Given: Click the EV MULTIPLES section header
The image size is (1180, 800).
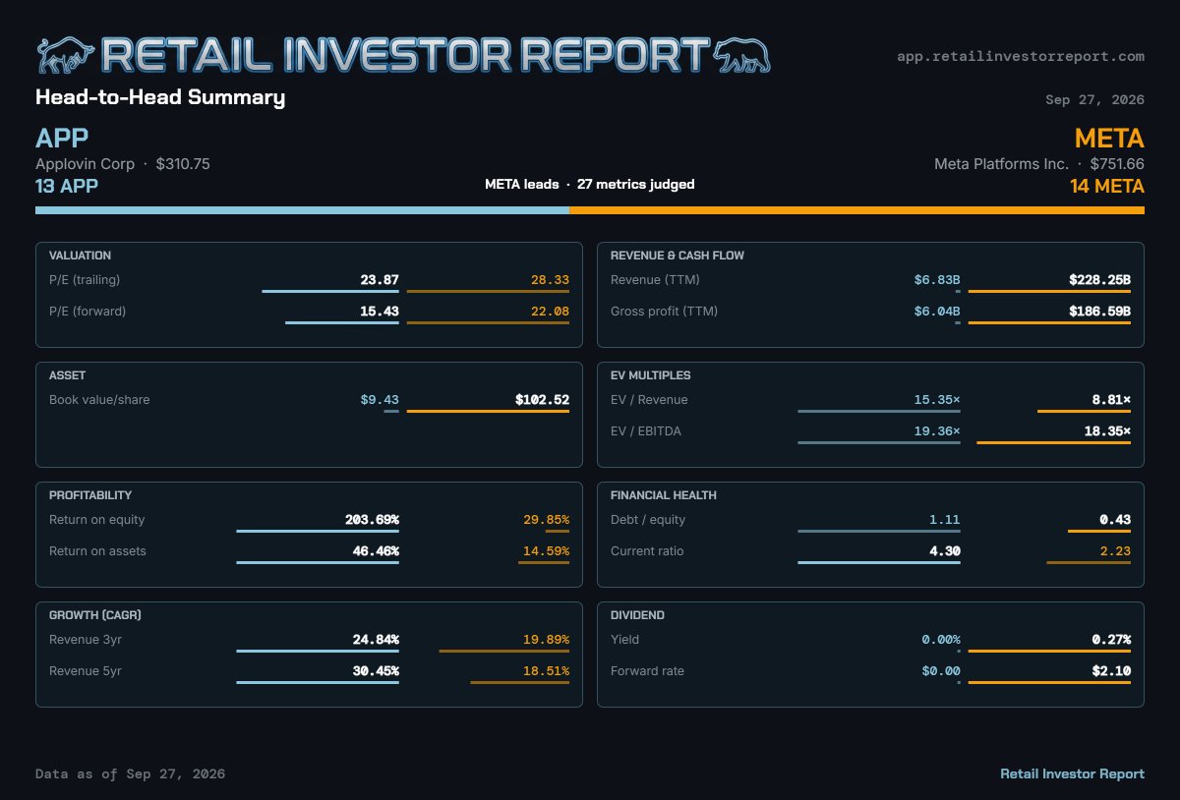Looking at the screenshot, I should [650, 375].
